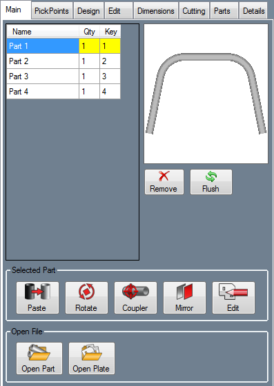Switch to the Design tab
The image size is (274, 386).
pyautogui.click(x=88, y=11)
